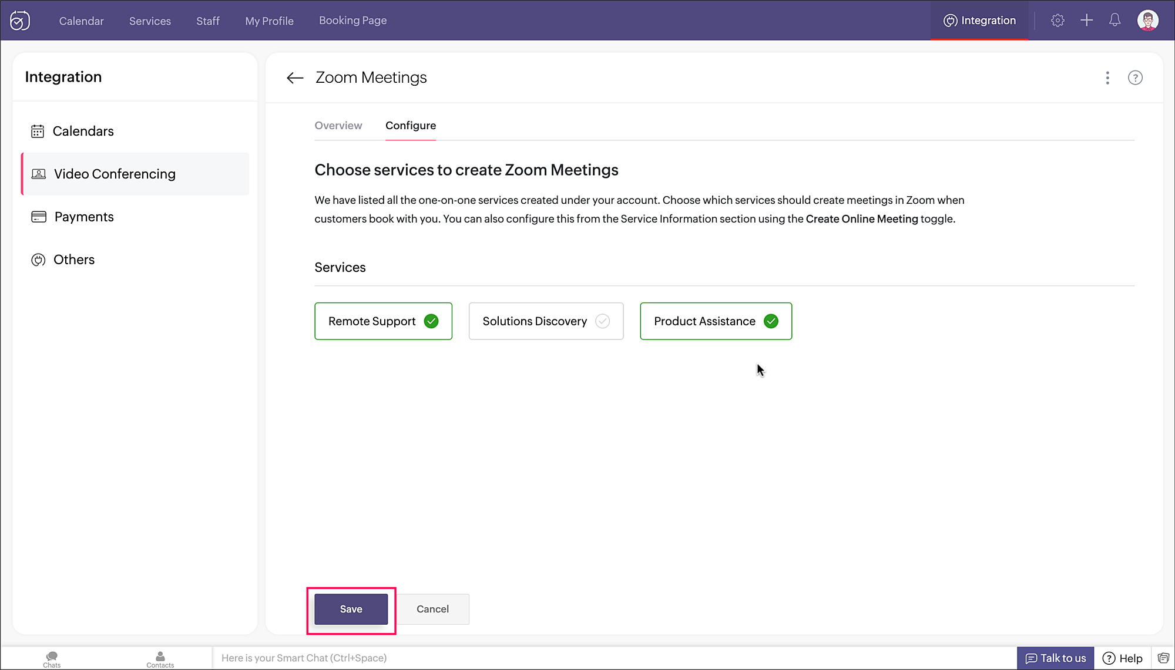Click the Save button
The height and width of the screenshot is (670, 1175).
tap(351, 609)
